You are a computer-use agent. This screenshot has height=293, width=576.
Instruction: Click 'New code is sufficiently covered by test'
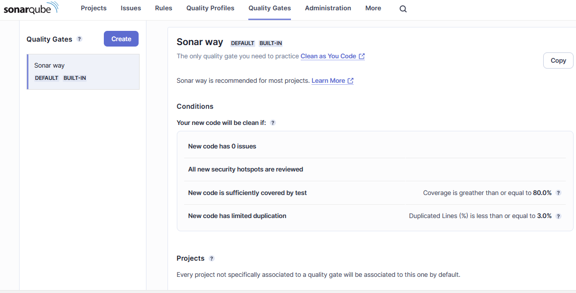tap(247, 193)
